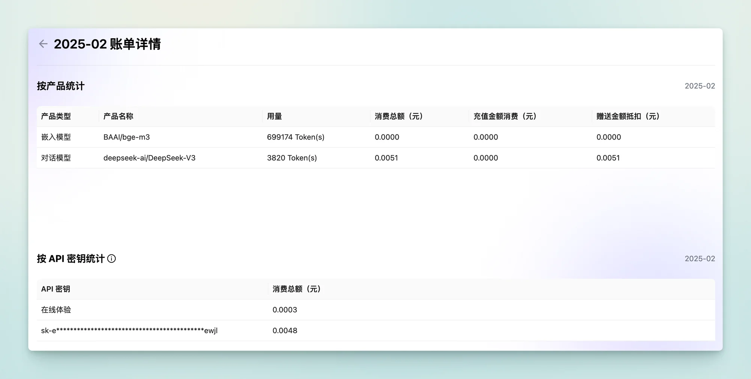Click the 3820 Token(s) usage cell
This screenshot has width=751, height=379.
(292, 158)
